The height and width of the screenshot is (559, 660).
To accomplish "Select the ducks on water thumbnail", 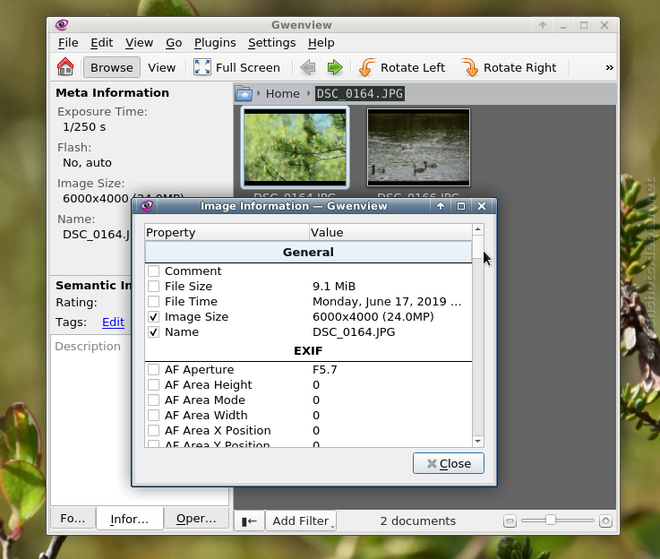I will coord(418,147).
